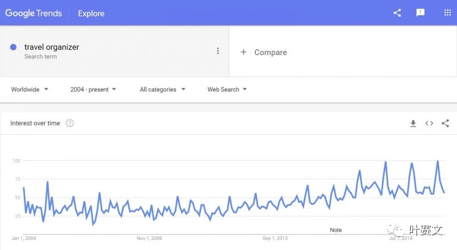Open the travel organizer options menu
Viewport: 457px width, 250px height.
click(x=218, y=51)
